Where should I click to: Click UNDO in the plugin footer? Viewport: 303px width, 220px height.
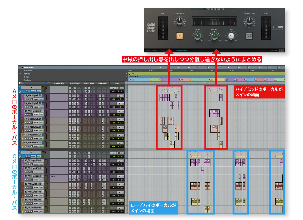[x=148, y=51]
